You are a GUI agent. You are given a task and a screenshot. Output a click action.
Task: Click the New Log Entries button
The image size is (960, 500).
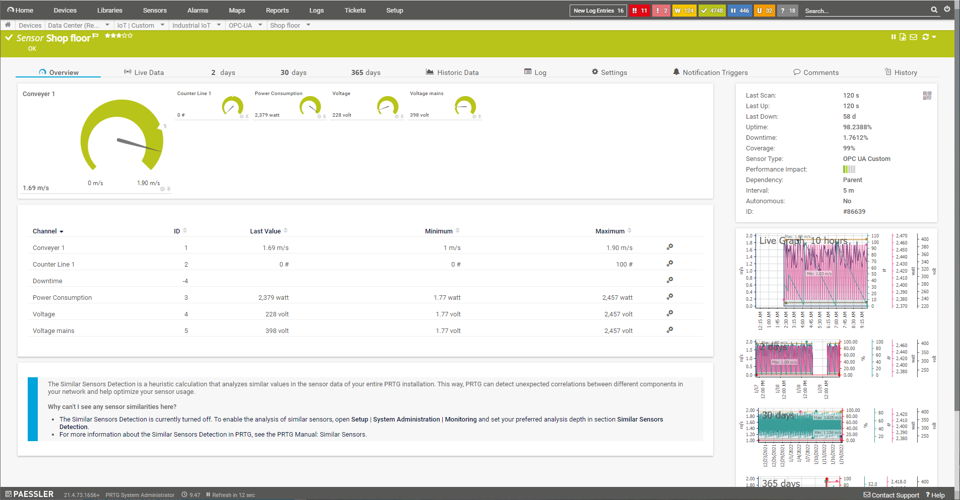pyautogui.click(x=598, y=11)
